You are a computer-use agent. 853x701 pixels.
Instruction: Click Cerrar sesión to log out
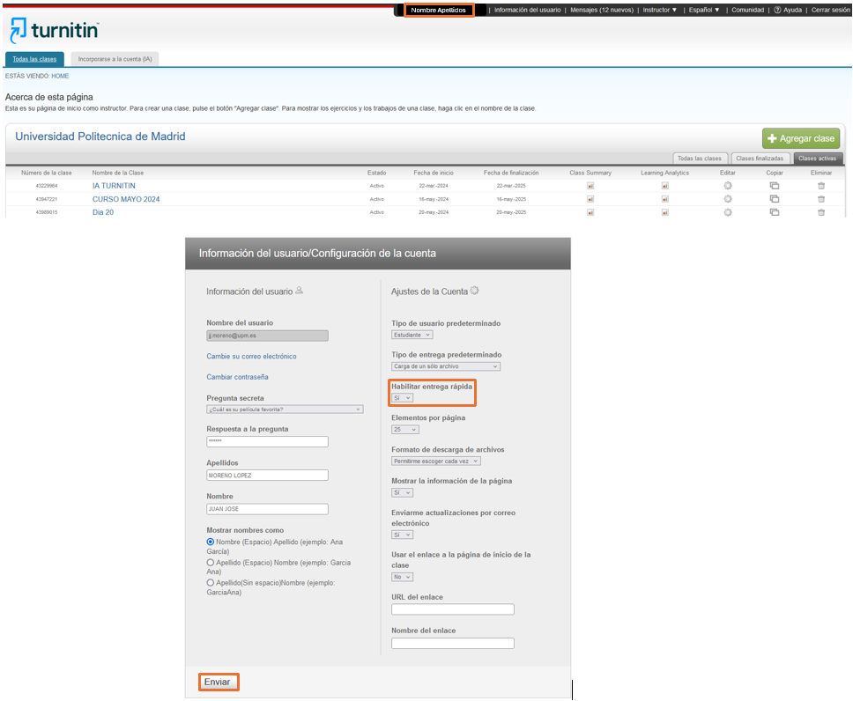coord(830,10)
